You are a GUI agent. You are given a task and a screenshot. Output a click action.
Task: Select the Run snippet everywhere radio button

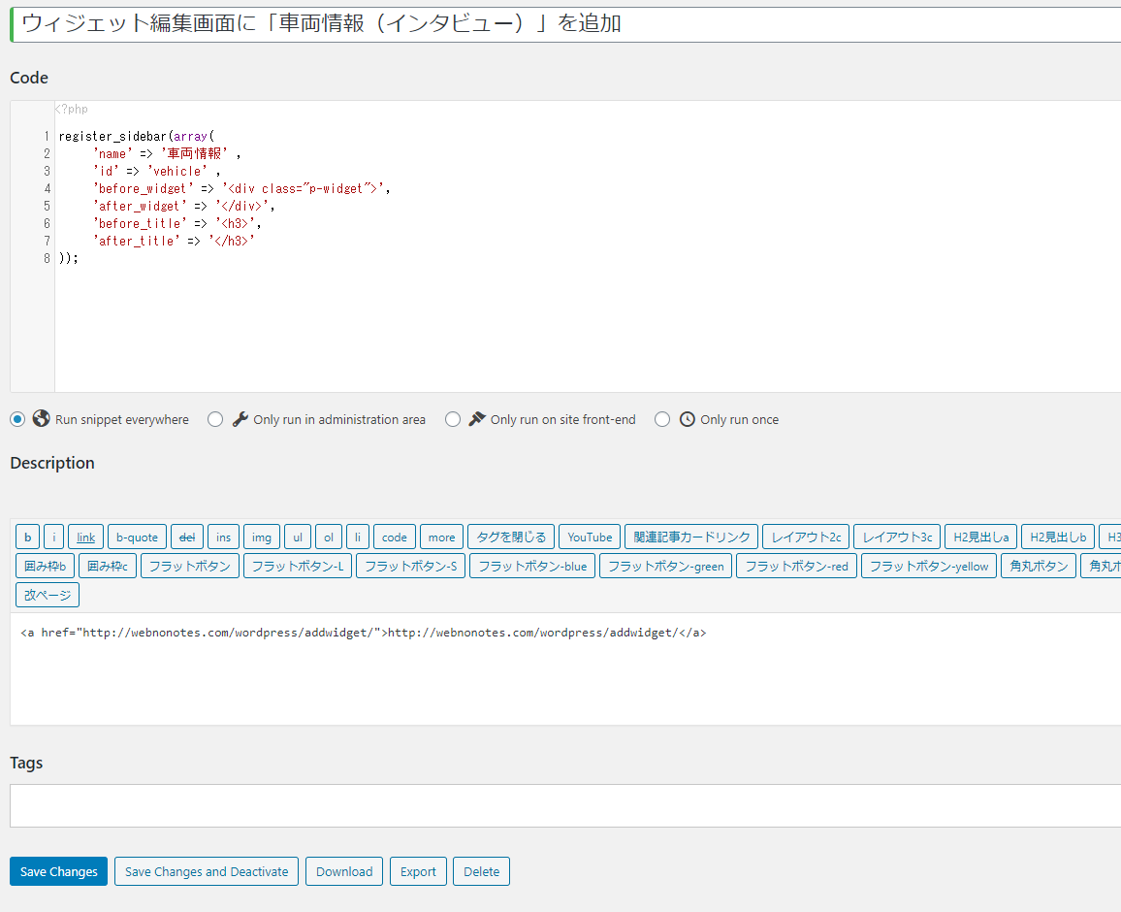[17, 419]
